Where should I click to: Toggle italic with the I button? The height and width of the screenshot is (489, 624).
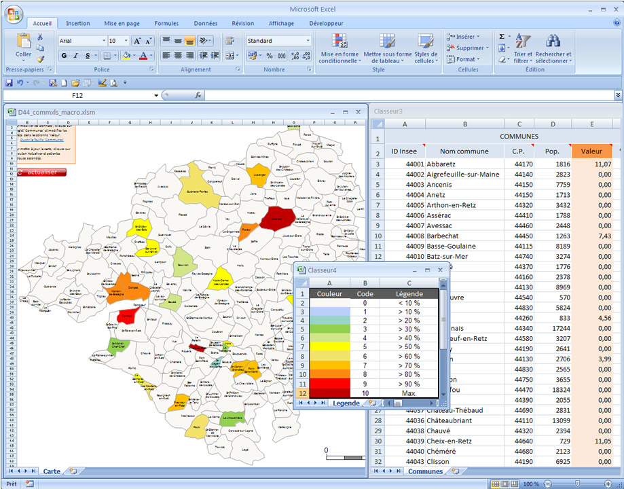pos(75,56)
